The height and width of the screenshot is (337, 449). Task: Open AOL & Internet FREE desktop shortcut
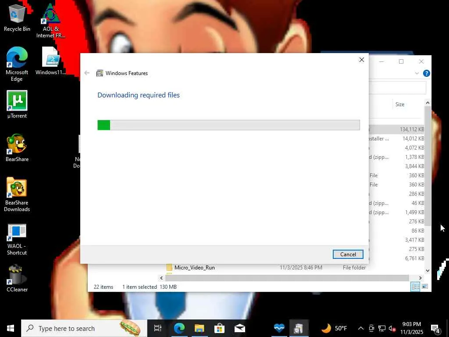coord(51,21)
